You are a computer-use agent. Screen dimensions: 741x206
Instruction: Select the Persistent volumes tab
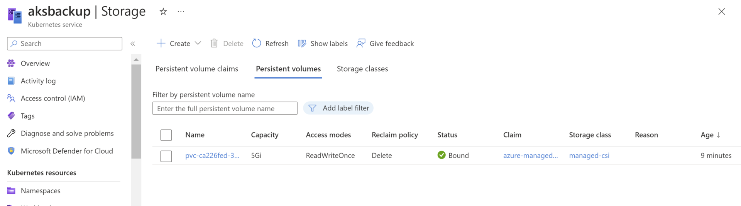pos(288,69)
